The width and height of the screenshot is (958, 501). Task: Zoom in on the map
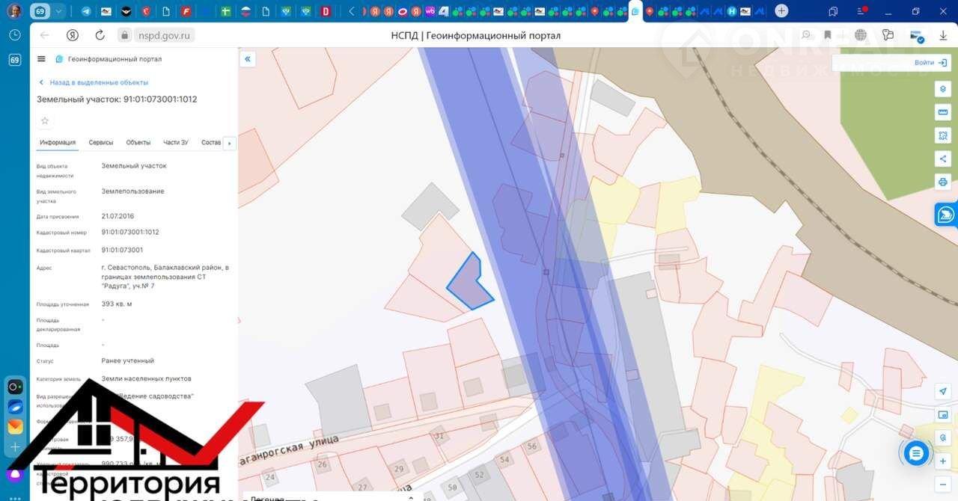(942, 461)
